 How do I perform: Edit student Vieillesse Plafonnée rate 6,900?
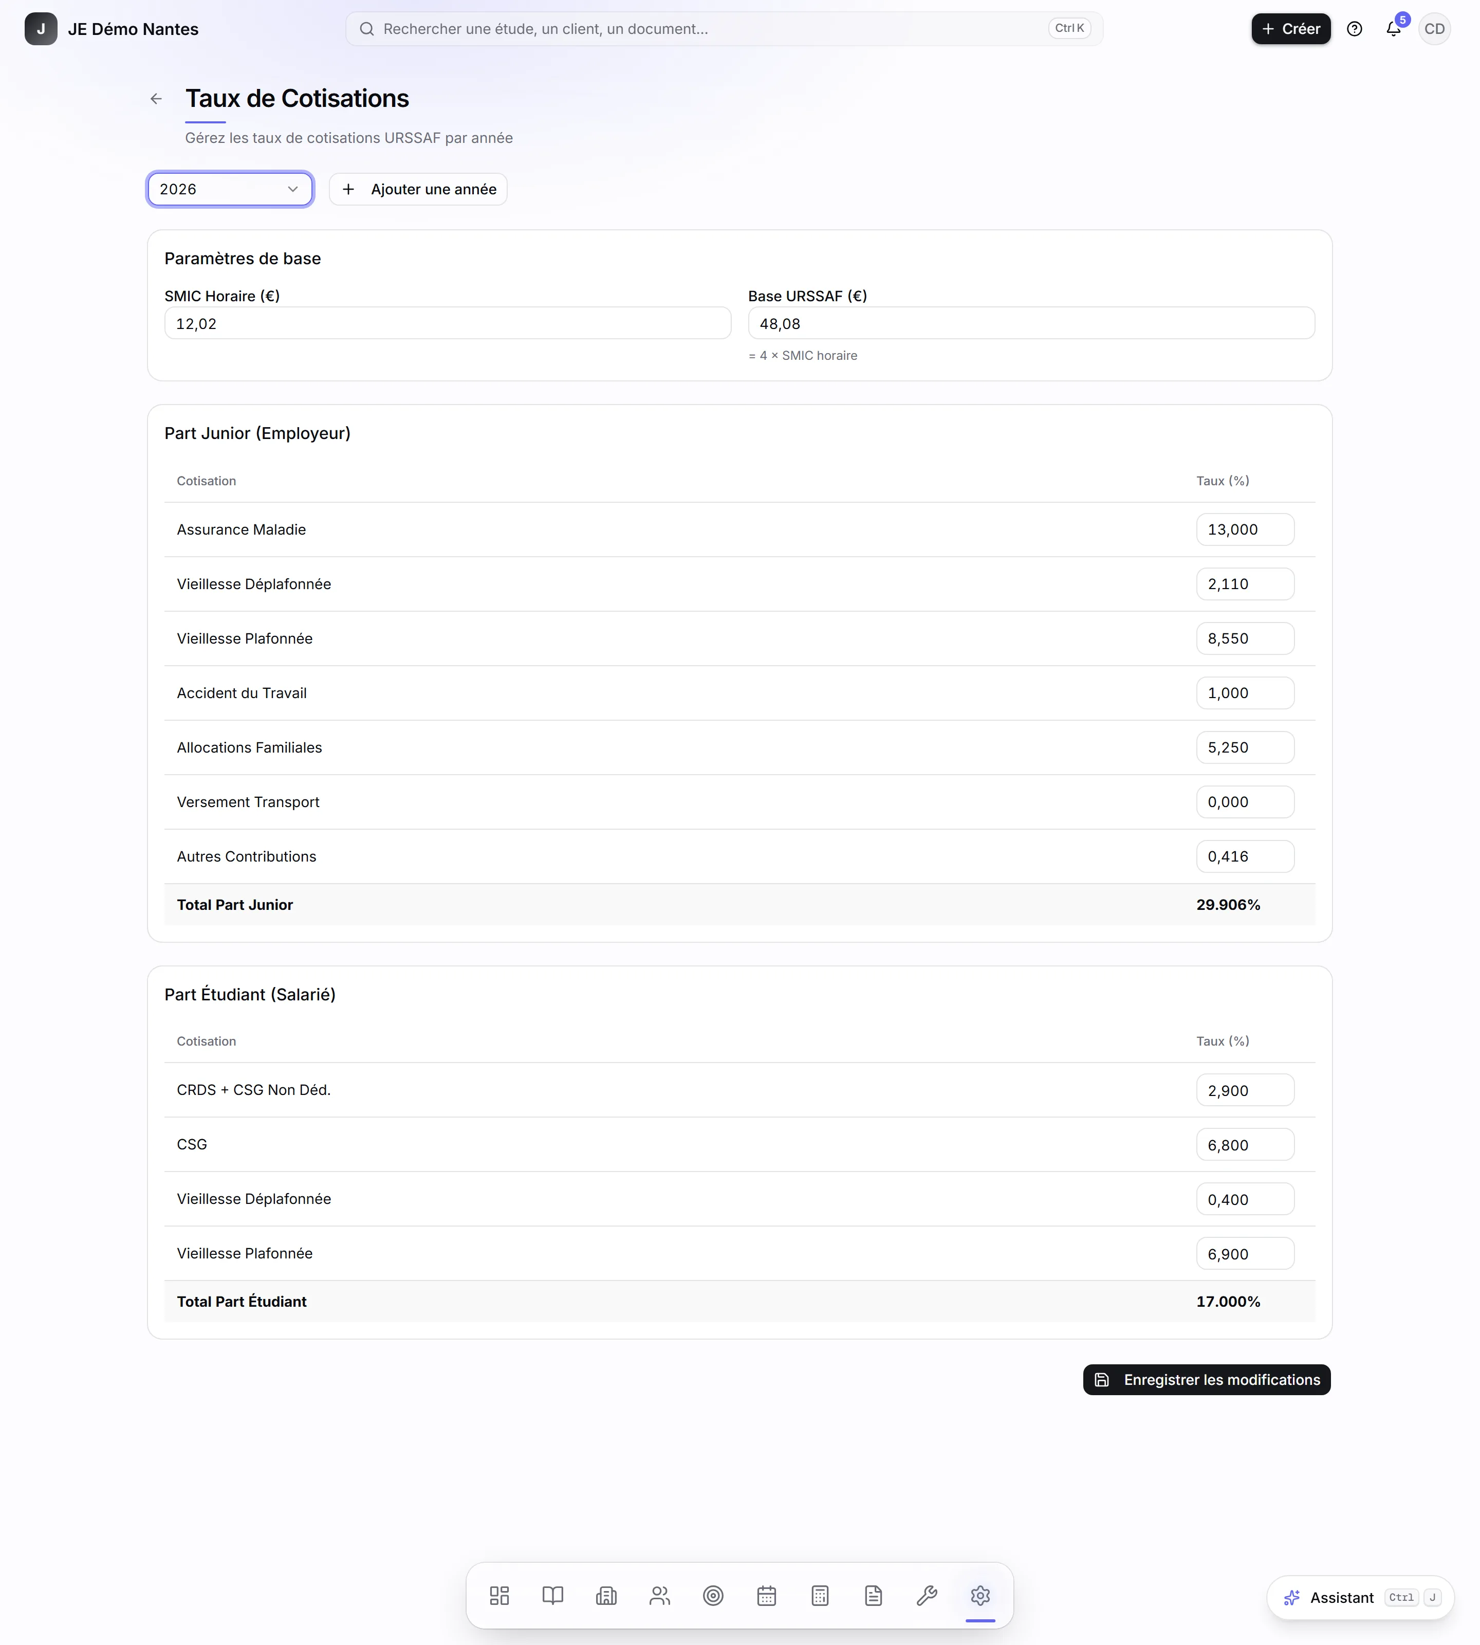1245,1254
